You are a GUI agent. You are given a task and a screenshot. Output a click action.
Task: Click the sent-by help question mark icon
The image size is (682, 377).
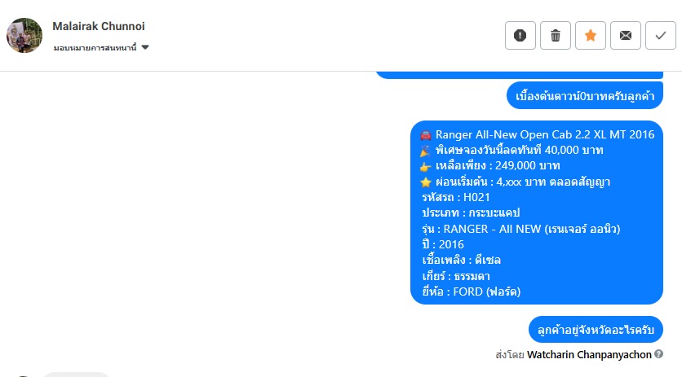659,354
